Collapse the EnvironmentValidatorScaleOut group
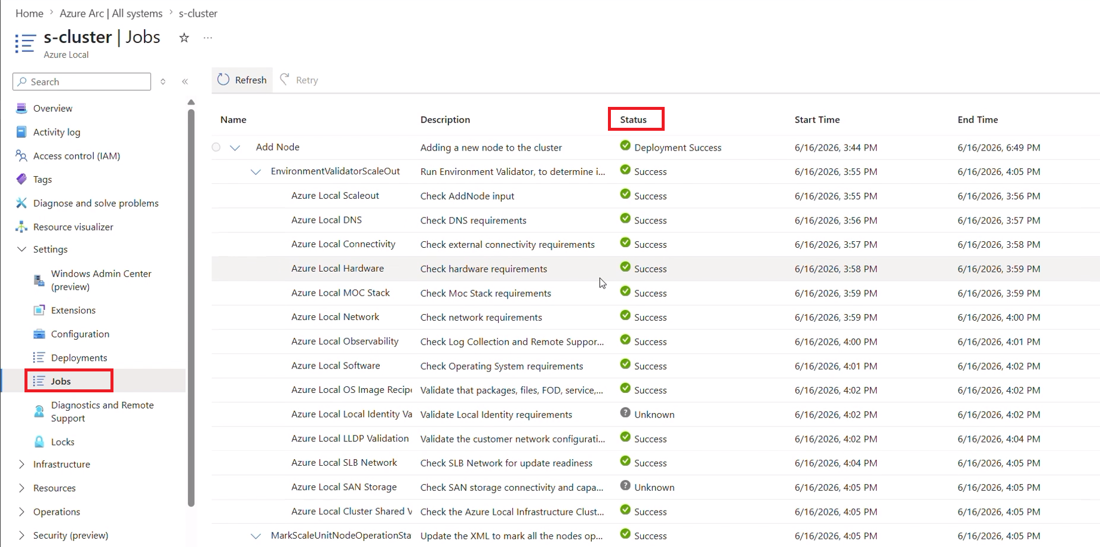Viewport: 1100px width, 547px height. [256, 172]
